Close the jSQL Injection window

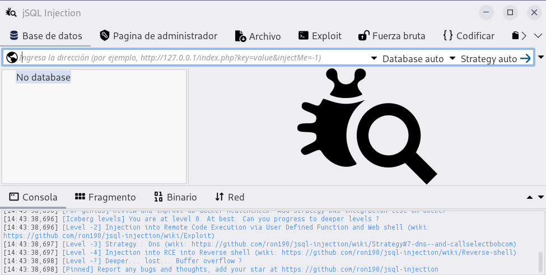point(534,12)
